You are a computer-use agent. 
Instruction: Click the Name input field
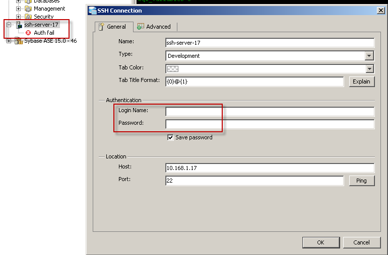tap(270, 43)
